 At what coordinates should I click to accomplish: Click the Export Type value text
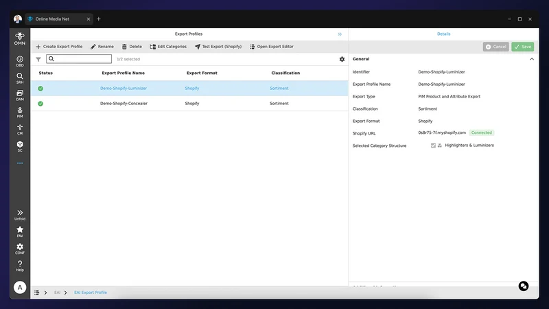coord(449,96)
